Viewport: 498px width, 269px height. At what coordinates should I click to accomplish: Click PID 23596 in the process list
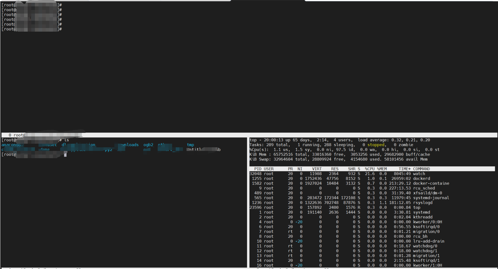(x=255, y=208)
